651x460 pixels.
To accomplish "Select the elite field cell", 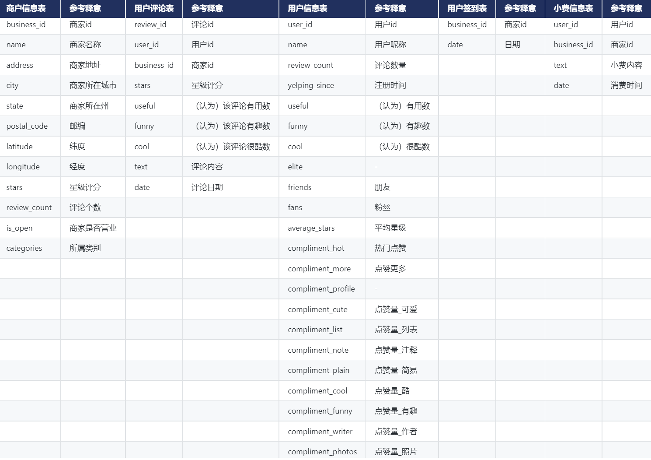I will [x=322, y=167].
